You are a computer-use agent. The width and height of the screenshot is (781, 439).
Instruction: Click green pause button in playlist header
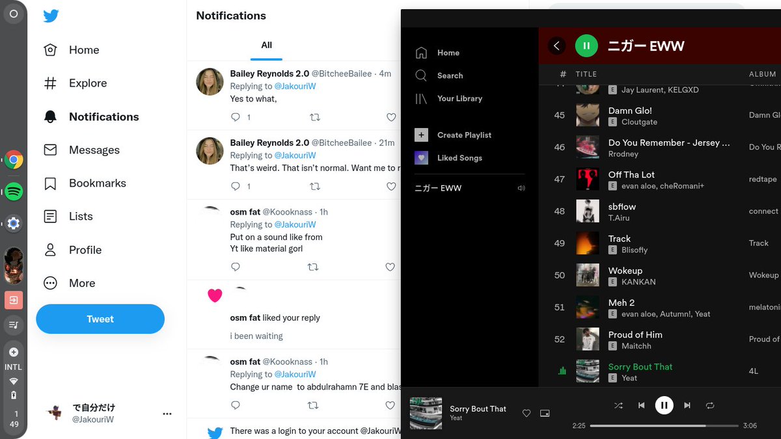(x=586, y=46)
